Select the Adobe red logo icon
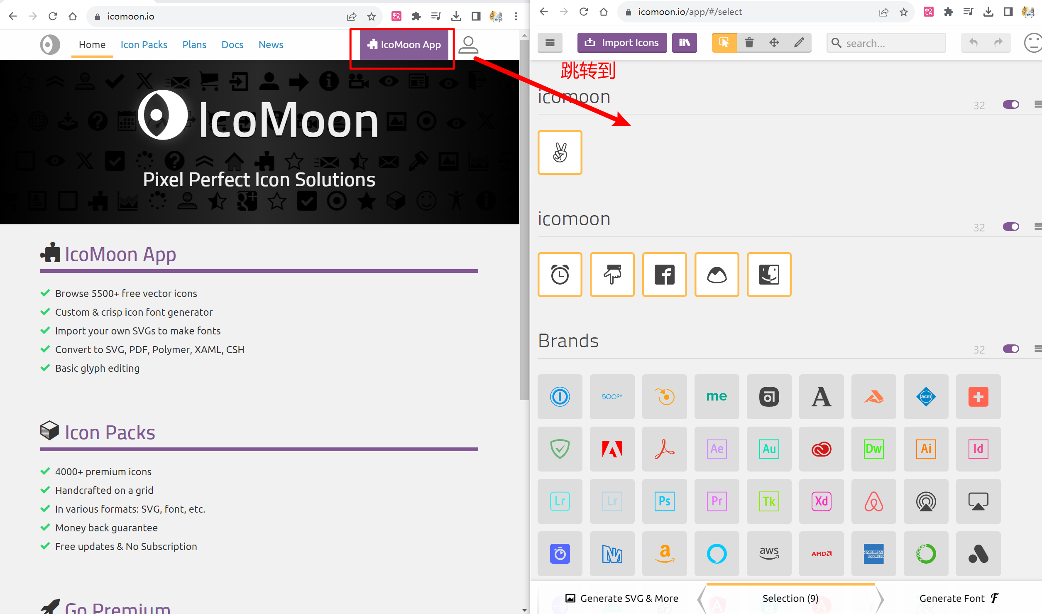The height and width of the screenshot is (614, 1042). point(612,449)
